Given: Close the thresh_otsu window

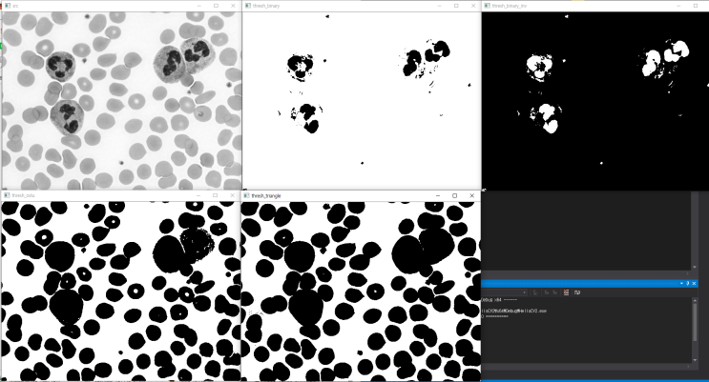Looking at the screenshot, I should (x=232, y=195).
